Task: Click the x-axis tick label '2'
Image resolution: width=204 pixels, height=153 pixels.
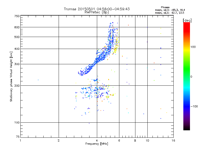Action: coord(59,141)
